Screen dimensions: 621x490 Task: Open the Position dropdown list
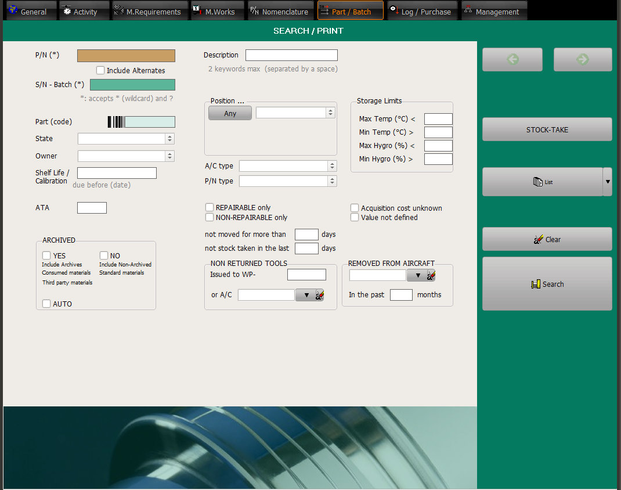[x=331, y=113]
